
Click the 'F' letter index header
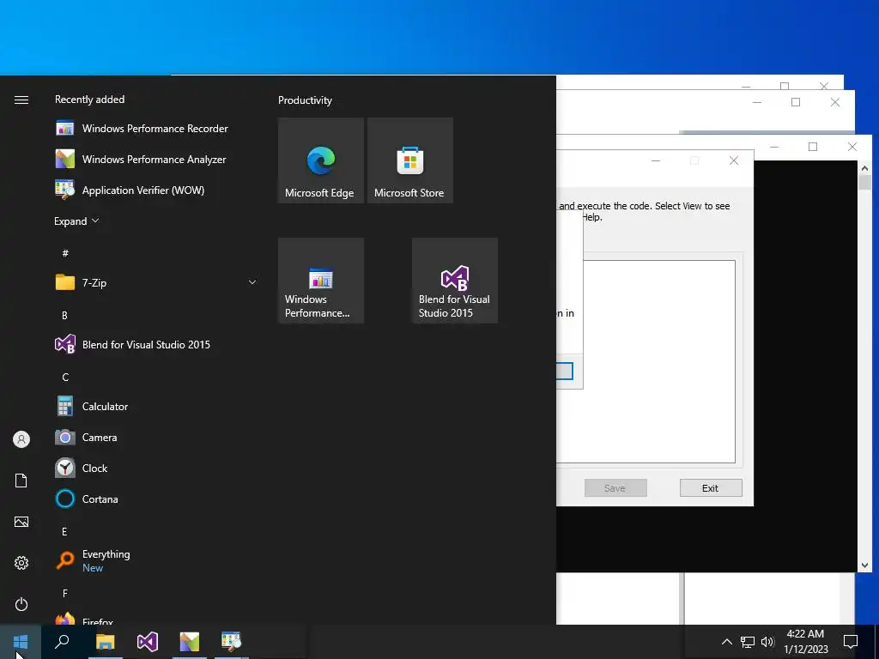pos(65,593)
